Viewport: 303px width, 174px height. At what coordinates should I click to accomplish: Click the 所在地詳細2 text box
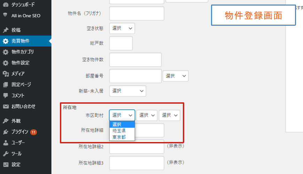tap(137, 147)
